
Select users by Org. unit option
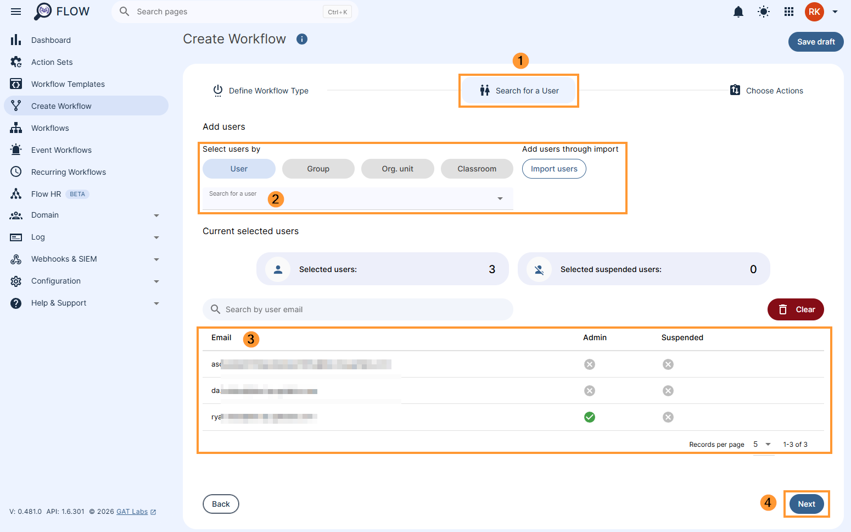click(x=397, y=169)
